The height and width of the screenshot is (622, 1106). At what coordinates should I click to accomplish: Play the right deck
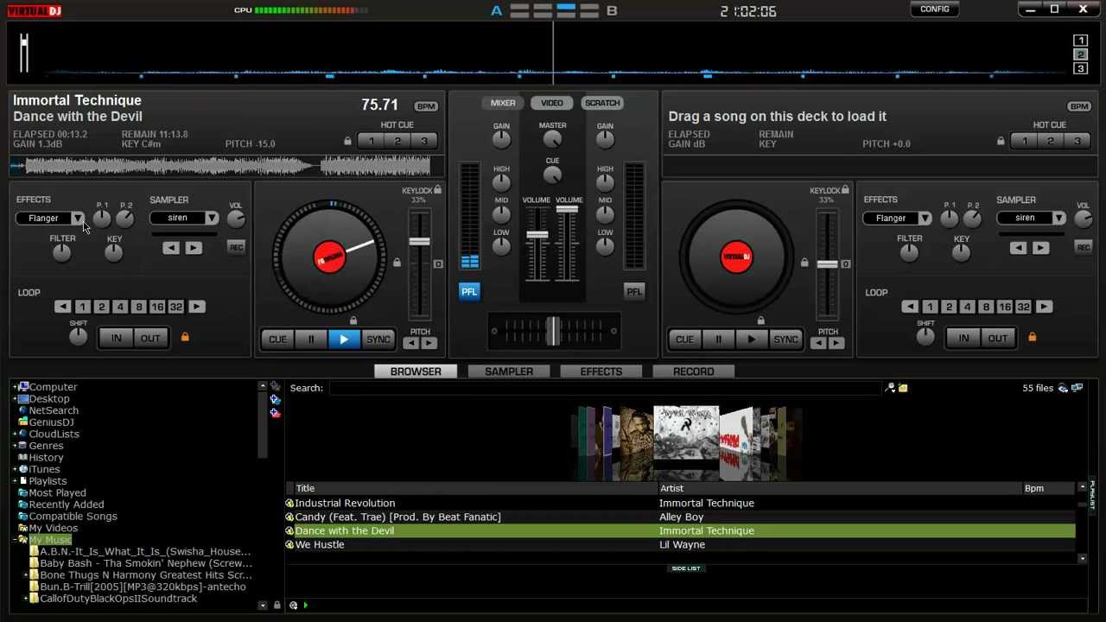click(751, 340)
